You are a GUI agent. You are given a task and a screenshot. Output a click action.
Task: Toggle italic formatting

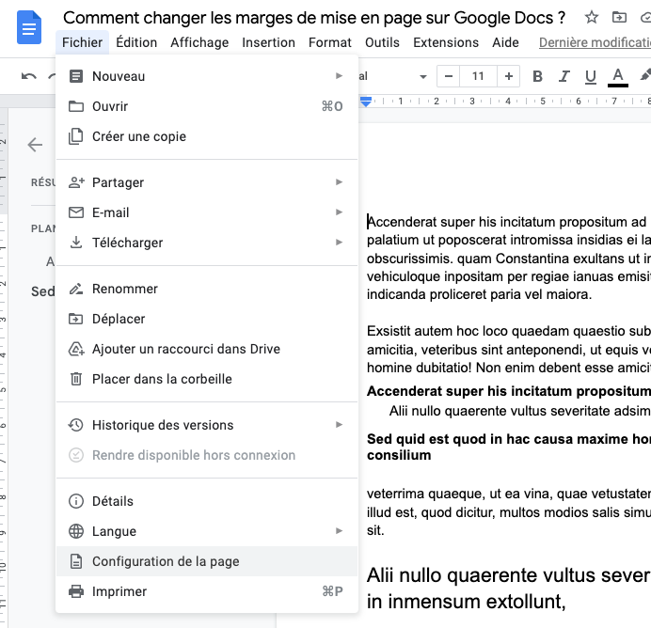point(564,76)
